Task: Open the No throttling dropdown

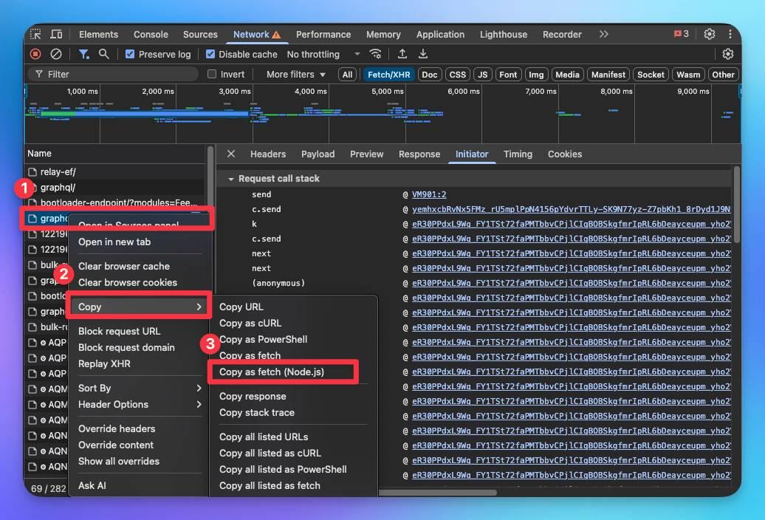Action: pyautogui.click(x=323, y=54)
